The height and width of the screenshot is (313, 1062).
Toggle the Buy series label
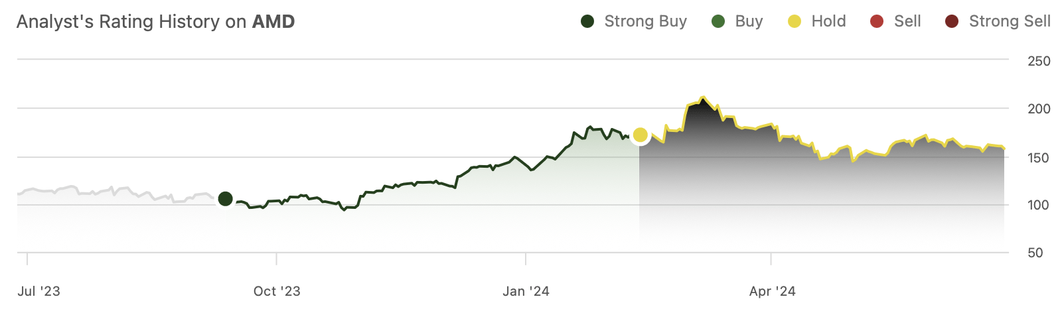click(x=749, y=22)
